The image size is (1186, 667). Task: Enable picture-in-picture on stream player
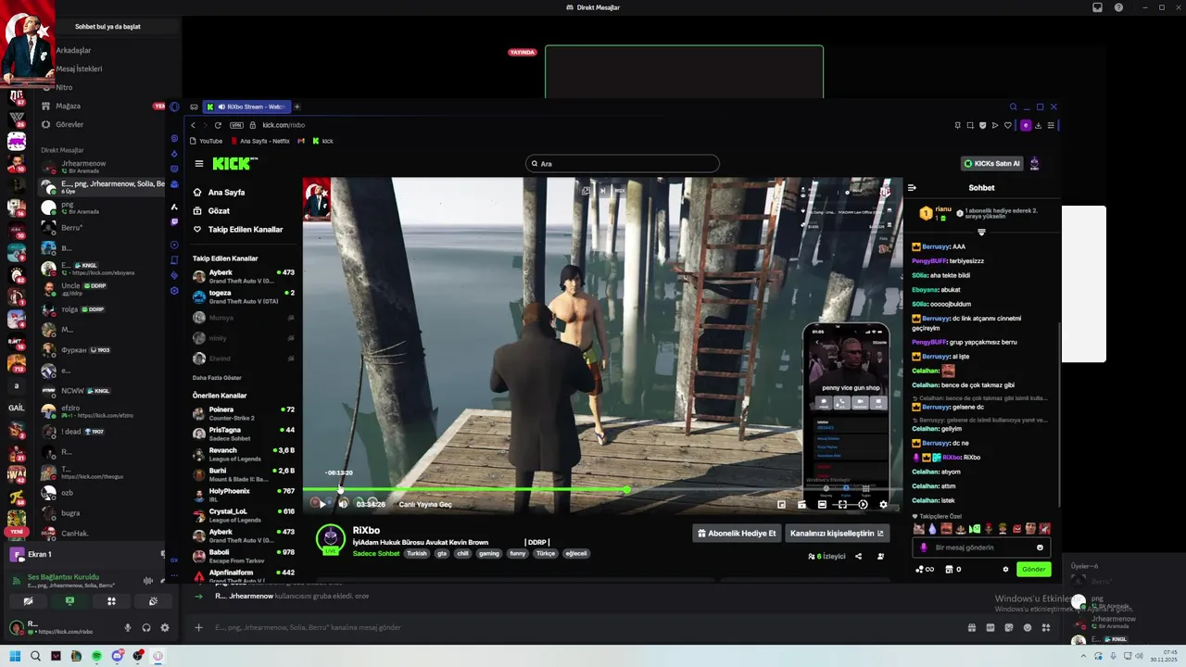(x=781, y=505)
